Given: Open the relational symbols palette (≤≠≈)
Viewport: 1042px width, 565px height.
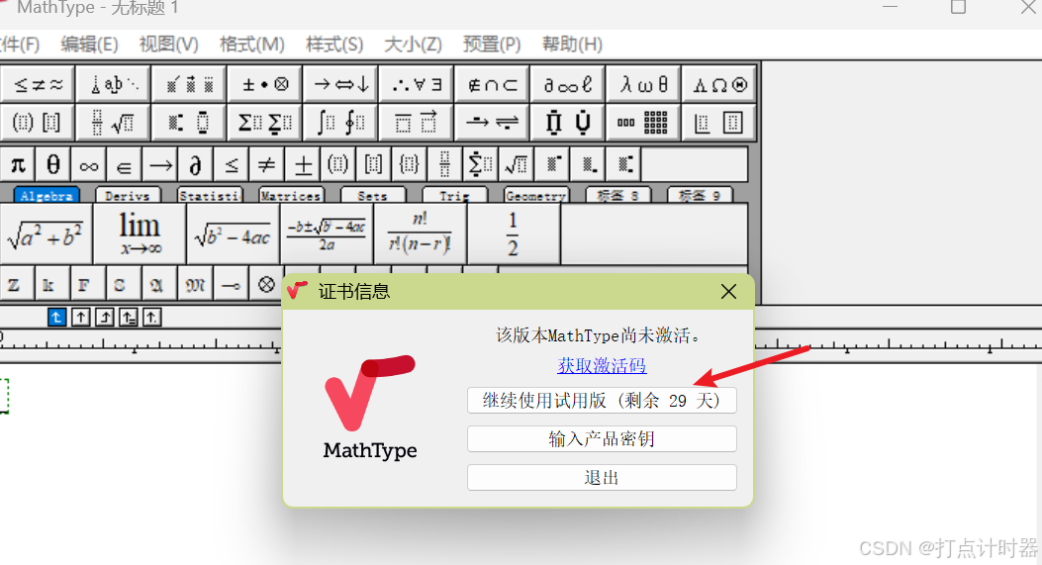Looking at the screenshot, I should pyautogui.click(x=38, y=84).
